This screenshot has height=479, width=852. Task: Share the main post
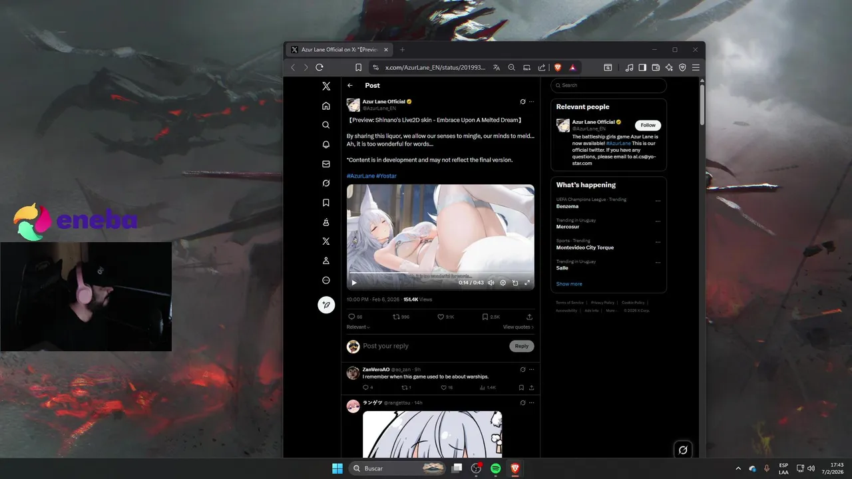(x=529, y=317)
